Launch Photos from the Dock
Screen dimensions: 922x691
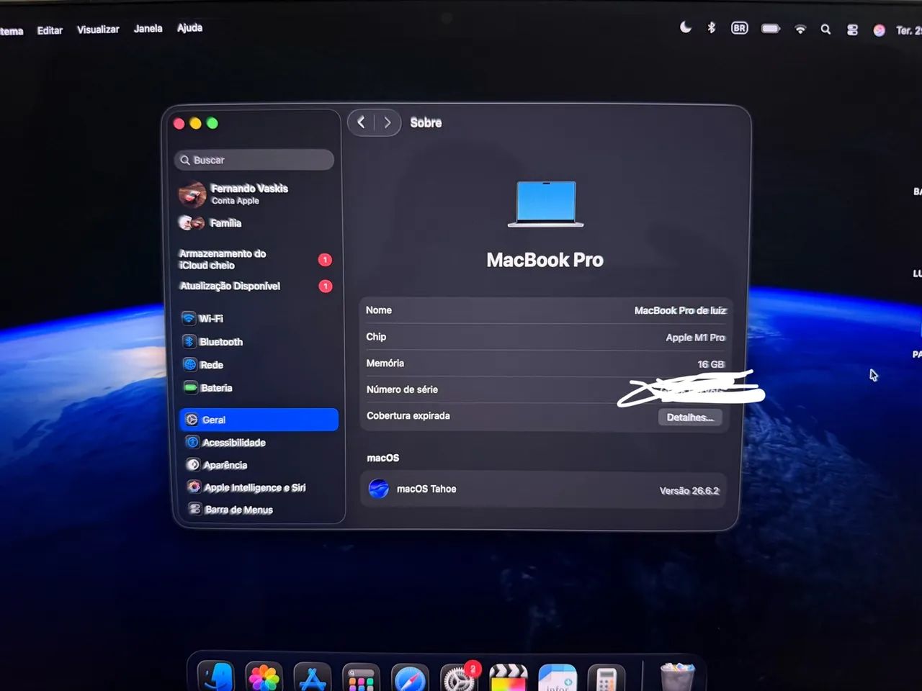tap(264, 677)
